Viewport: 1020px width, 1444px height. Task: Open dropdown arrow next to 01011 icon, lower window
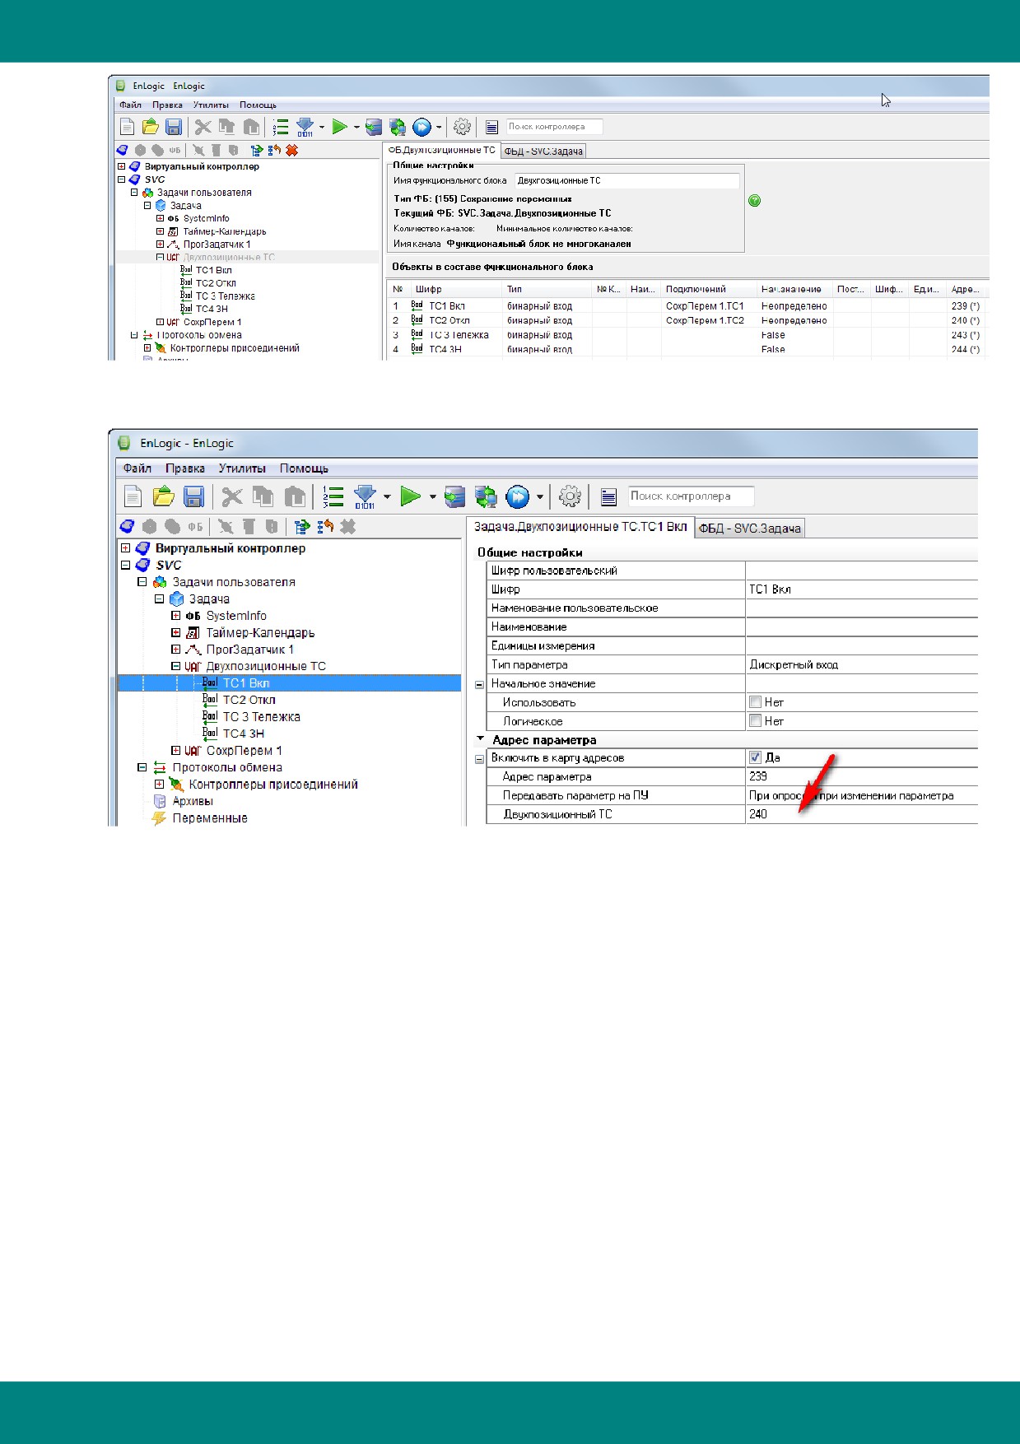click(387, 496)
